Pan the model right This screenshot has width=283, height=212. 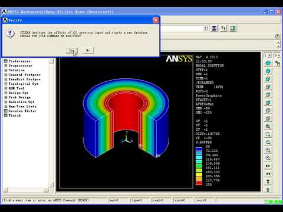click(x=268, y=174)
